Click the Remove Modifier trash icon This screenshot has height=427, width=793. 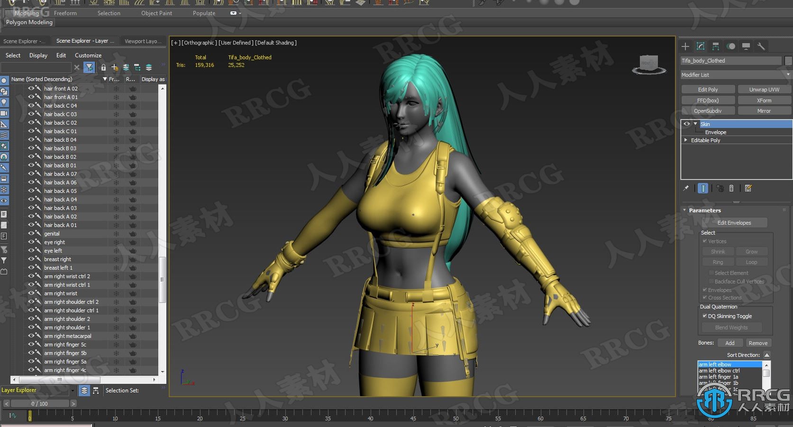[731, 188]
